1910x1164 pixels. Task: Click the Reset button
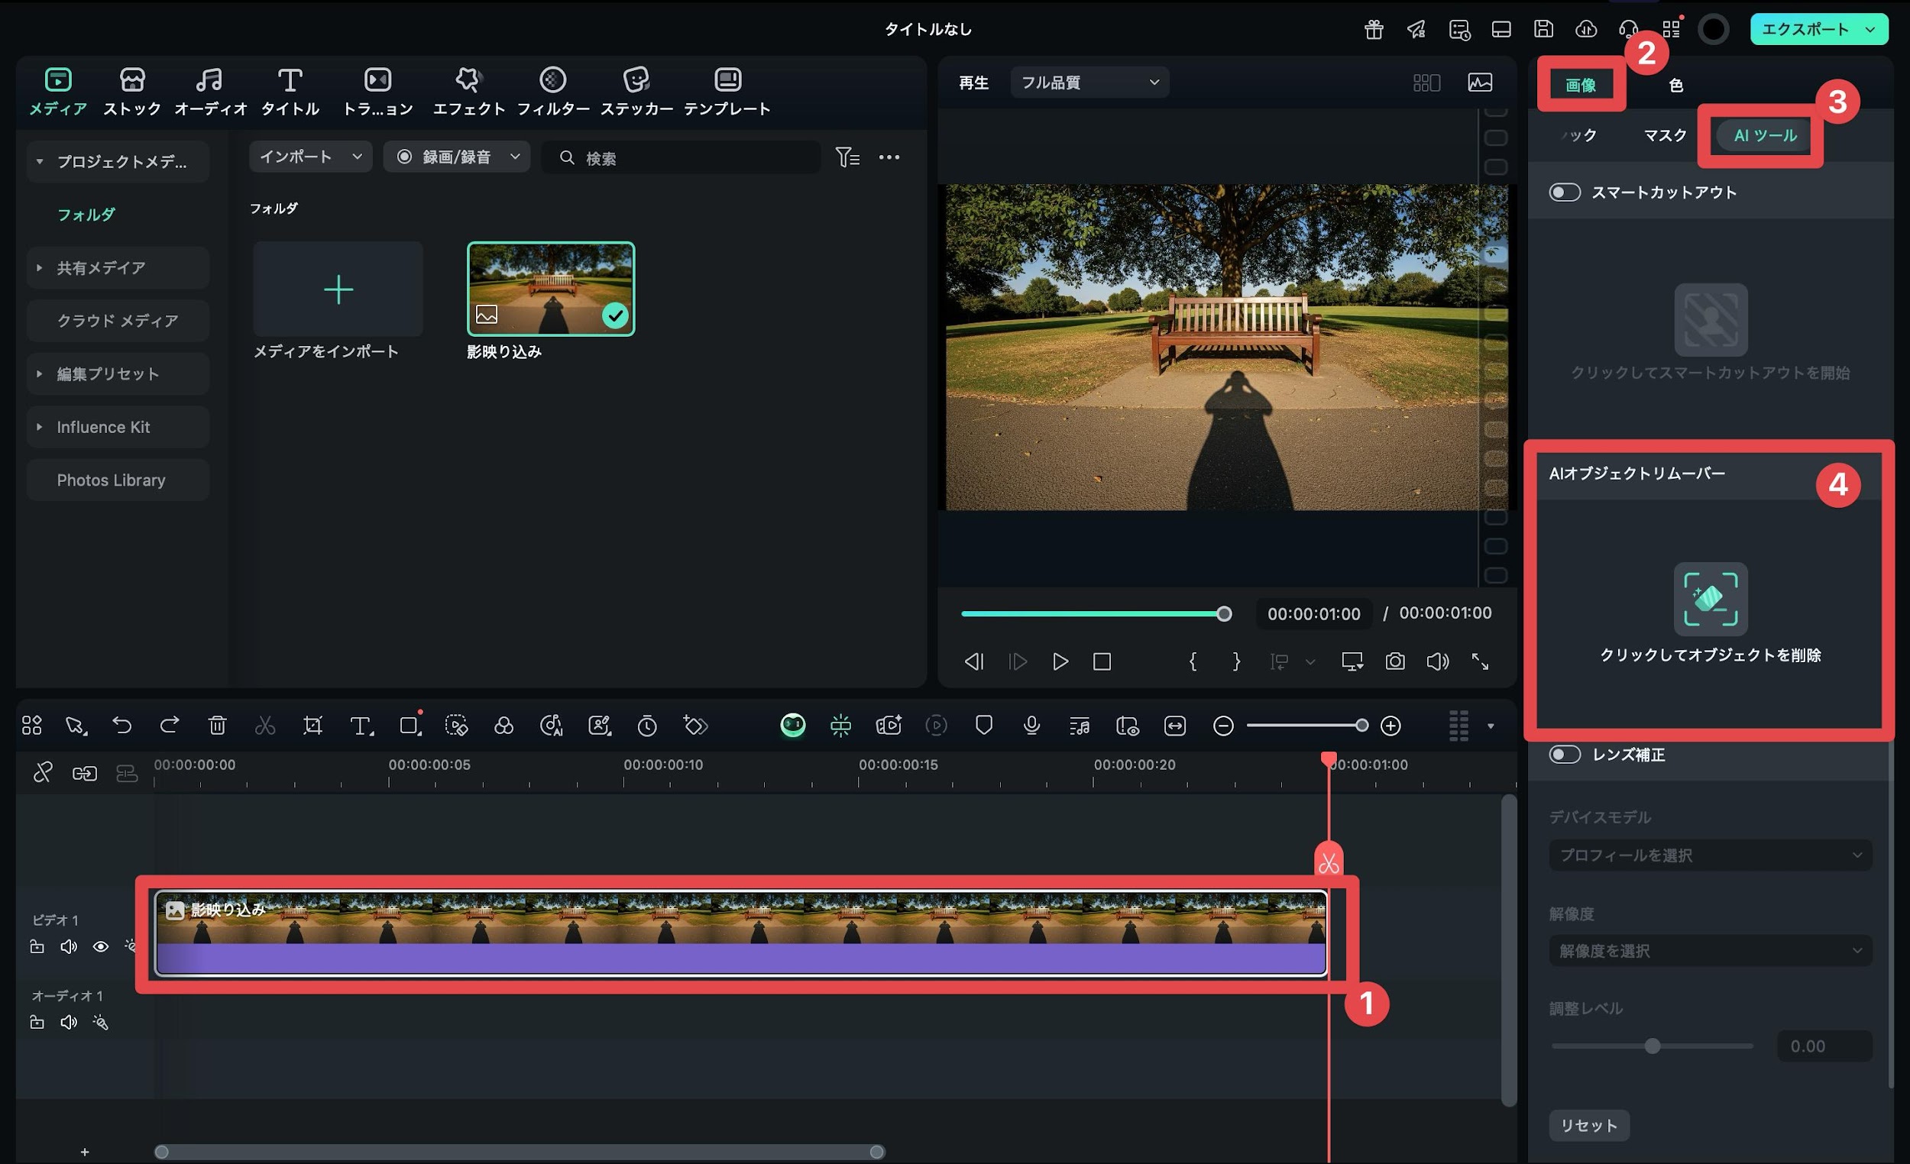pyautogui.click(x=1589, y=1125)
